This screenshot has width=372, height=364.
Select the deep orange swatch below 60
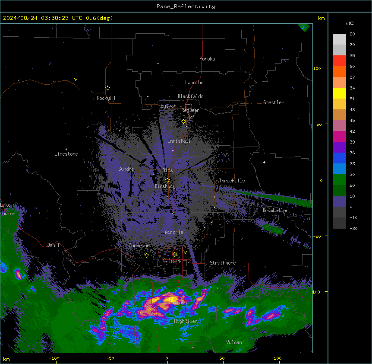coord(339,71)
